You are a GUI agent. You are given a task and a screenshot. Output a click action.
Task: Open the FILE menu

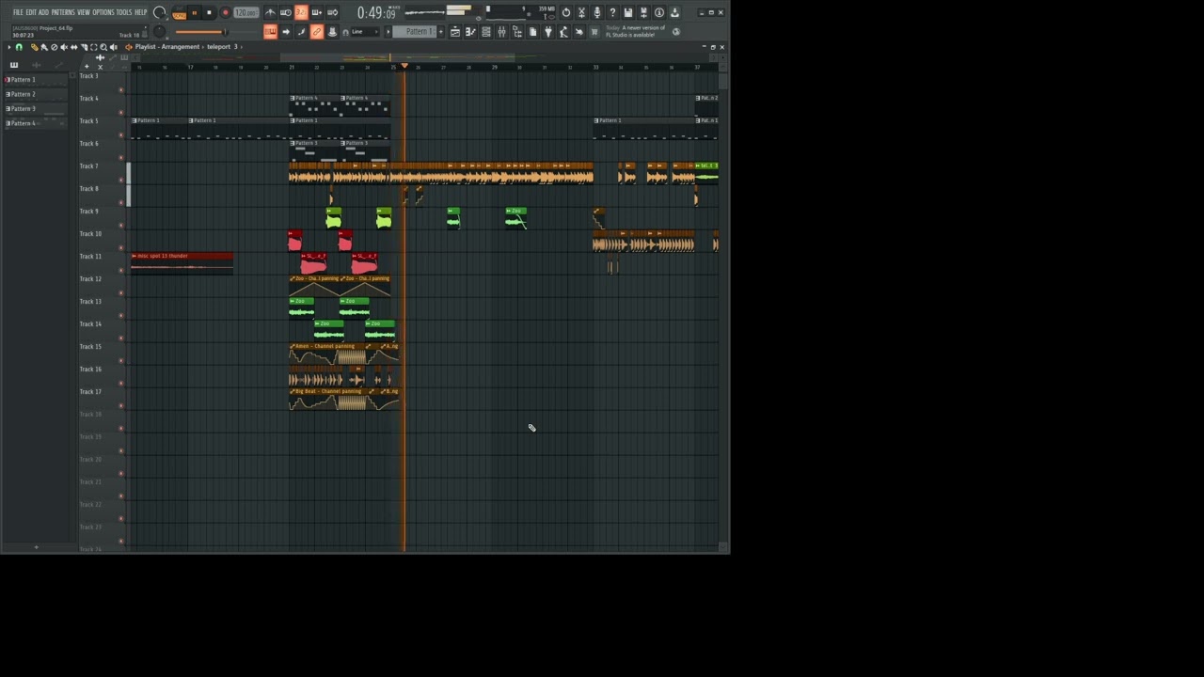(18, 12)
